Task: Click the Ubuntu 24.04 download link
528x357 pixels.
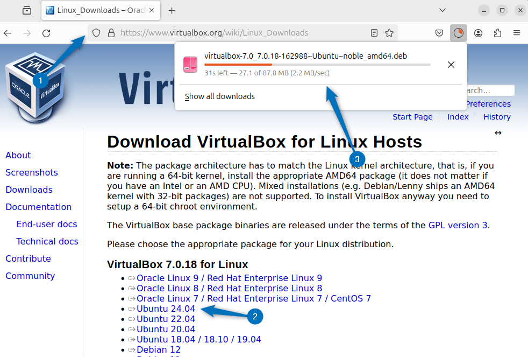Action: click(x=166, y=309)
